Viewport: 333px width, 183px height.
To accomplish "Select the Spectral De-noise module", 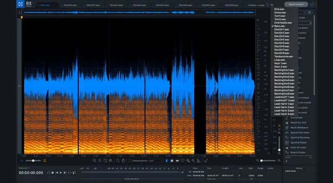I will pos(299,133).
